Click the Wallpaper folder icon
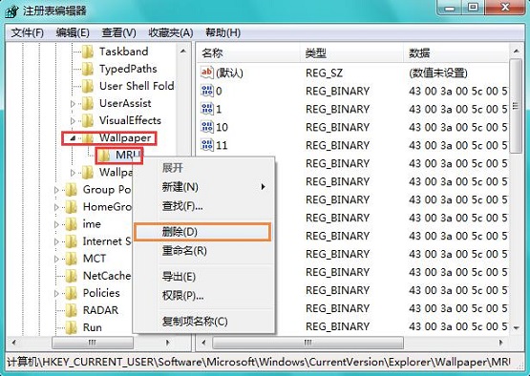Viewport: 530px width, 376px height. [x=88, y=137]
